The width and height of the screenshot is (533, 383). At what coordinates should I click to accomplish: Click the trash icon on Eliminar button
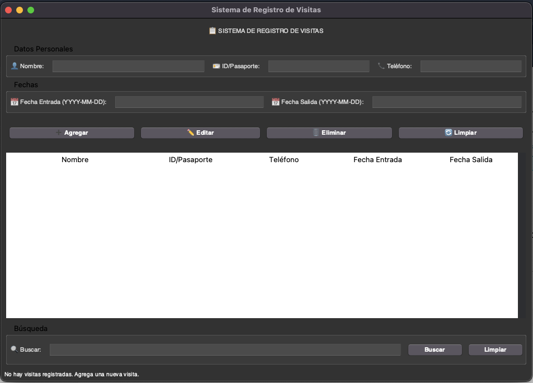[x=316, y=133]
